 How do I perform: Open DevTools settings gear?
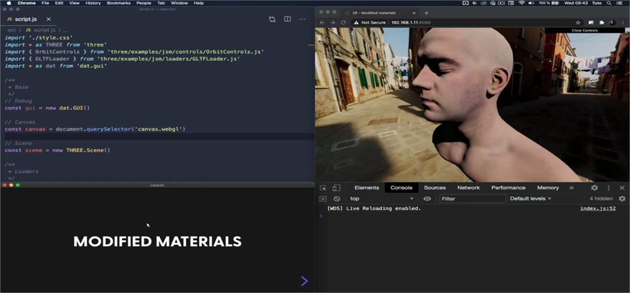pos(594,187)
